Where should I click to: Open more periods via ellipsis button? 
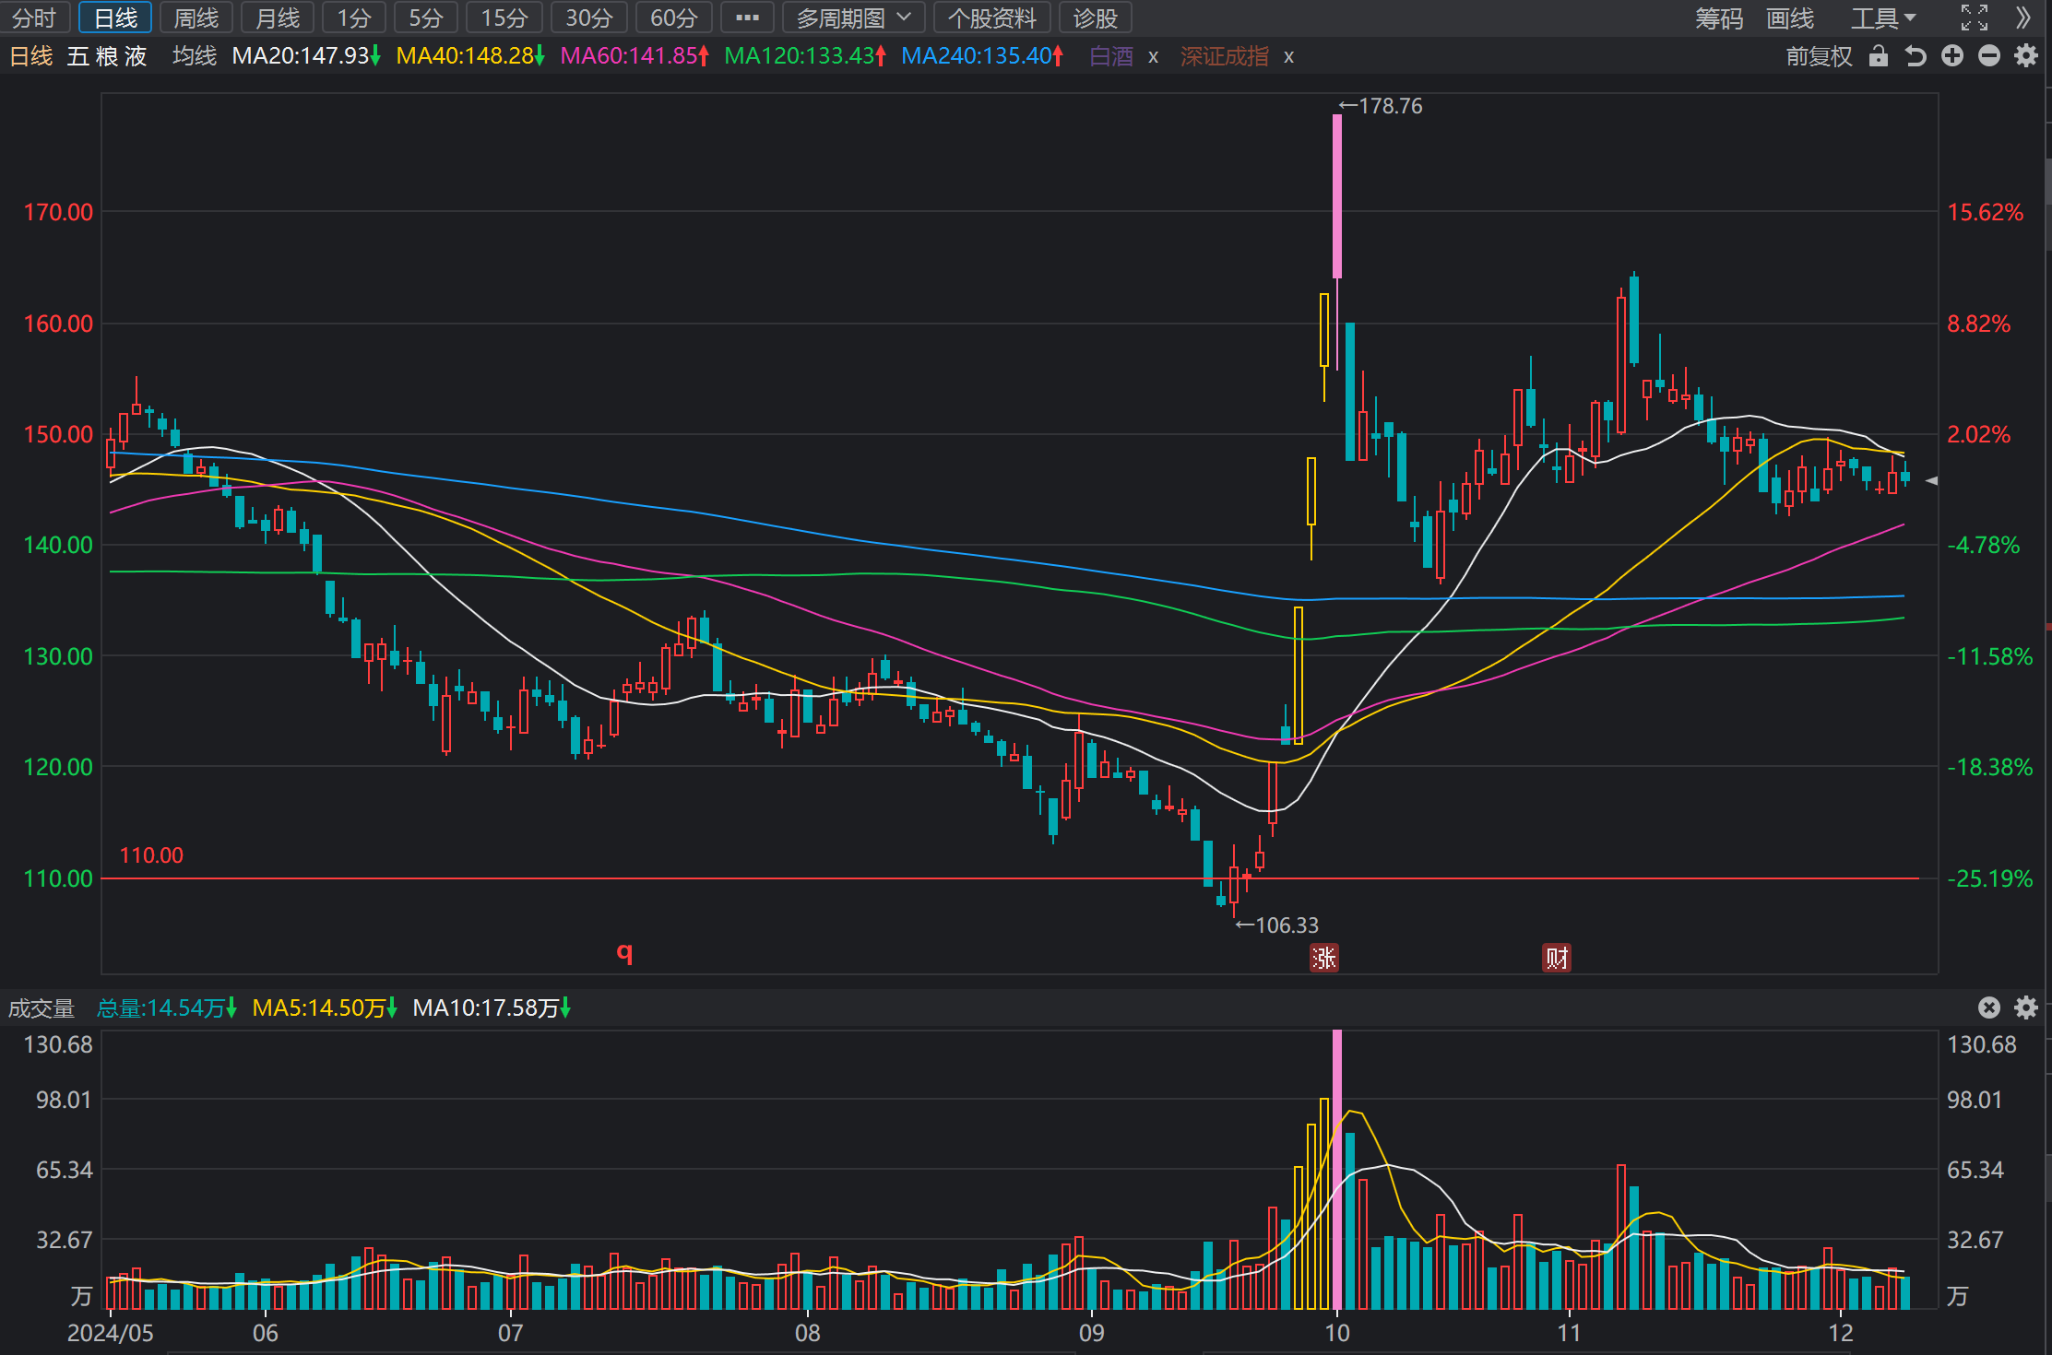[x=747, y=18]
